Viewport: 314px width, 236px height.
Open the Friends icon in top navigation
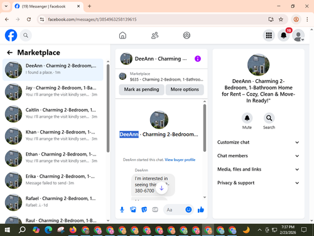(154, 35)
